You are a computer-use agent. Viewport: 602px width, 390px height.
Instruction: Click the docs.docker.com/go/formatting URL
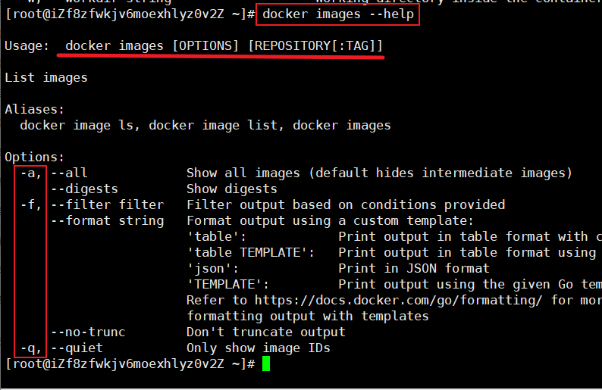point(398,301)
